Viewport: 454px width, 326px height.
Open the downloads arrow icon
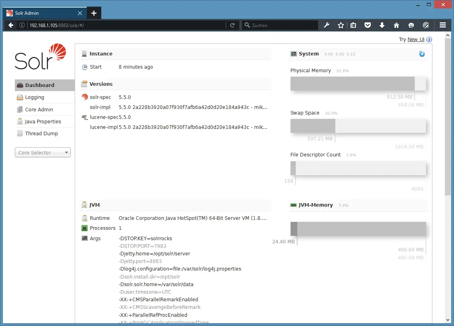pos(382,25)
